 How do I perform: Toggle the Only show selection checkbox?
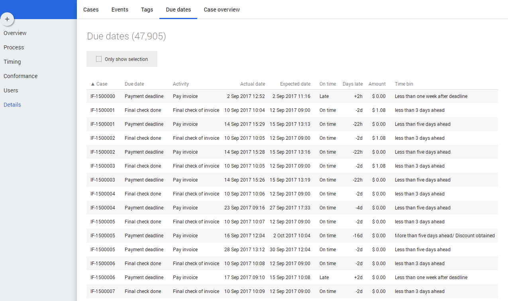pyautogui.click(x=99, y=59)
